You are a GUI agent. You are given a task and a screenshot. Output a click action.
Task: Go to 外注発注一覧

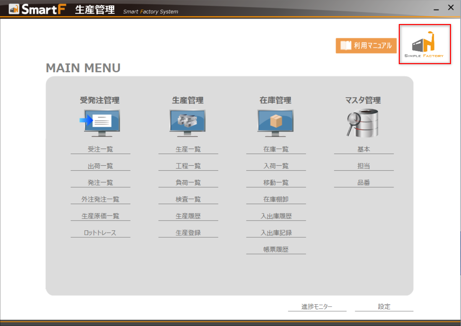pyautogui.click(x=100, y=199)
